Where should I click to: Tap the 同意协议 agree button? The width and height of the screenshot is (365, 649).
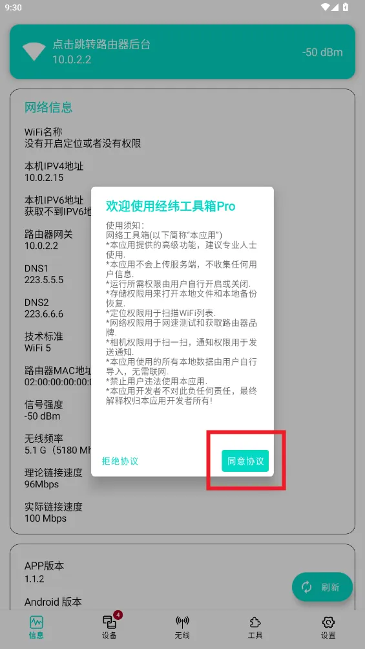click(x=245, y=461)
